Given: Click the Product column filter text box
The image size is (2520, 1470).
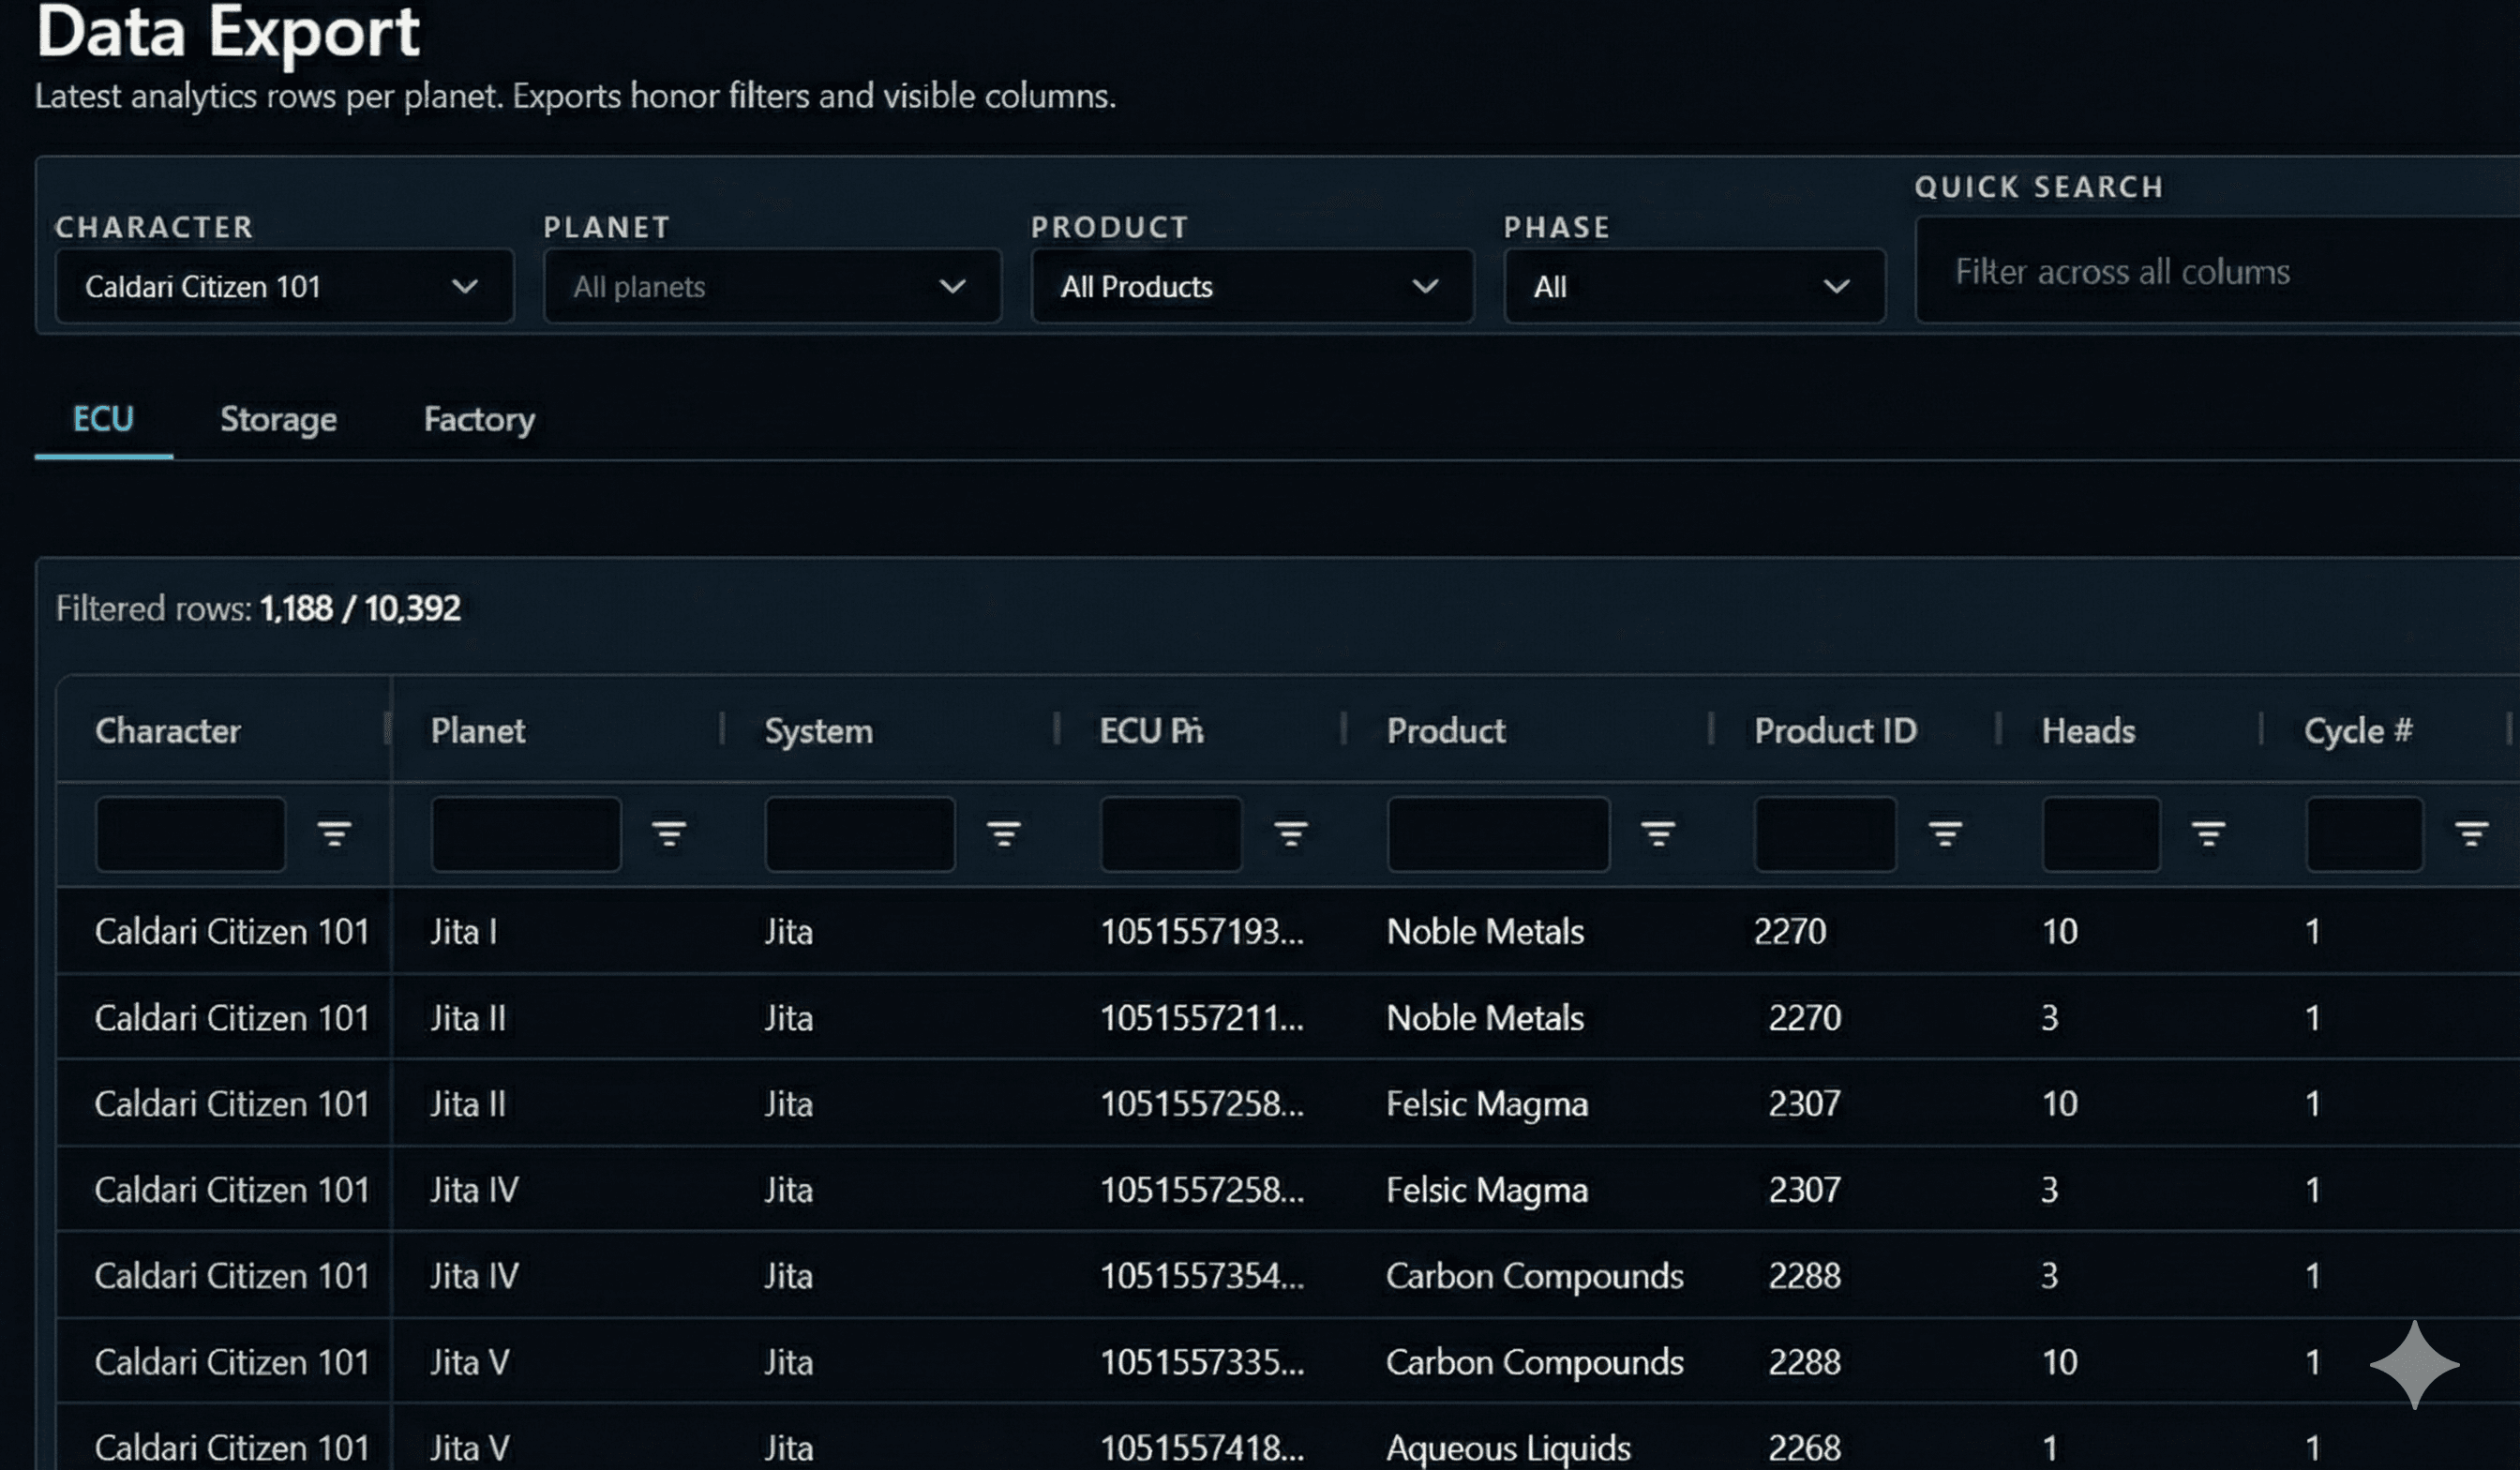Looking at the screenshot, I should tap(1497, 833).
